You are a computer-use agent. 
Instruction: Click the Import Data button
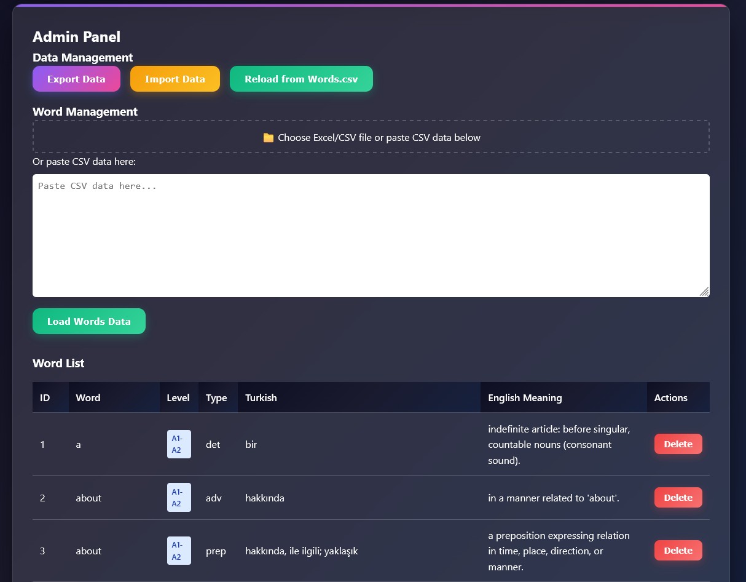click(175, 79)
